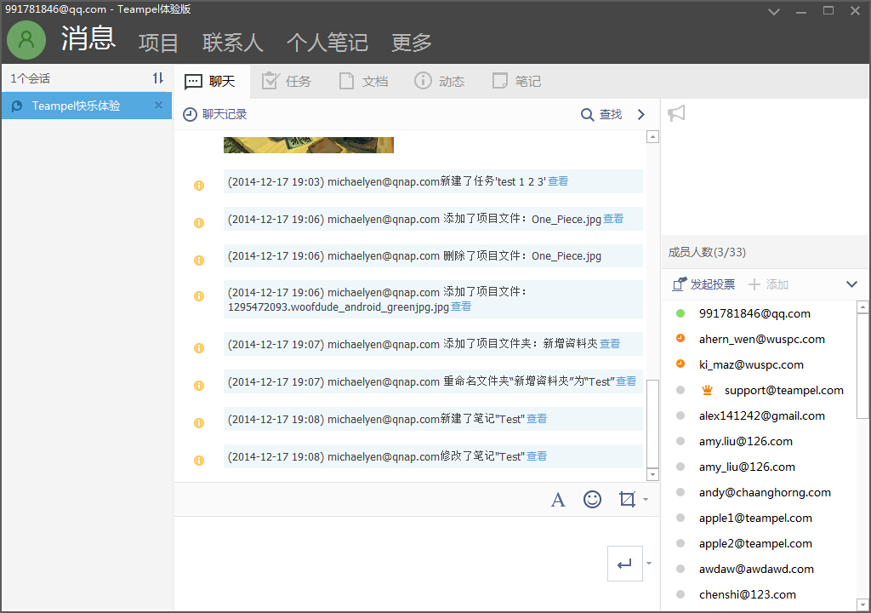Open 聊天记录 chat history
Viewport: 871px width, 613px height.
[215, 114]
